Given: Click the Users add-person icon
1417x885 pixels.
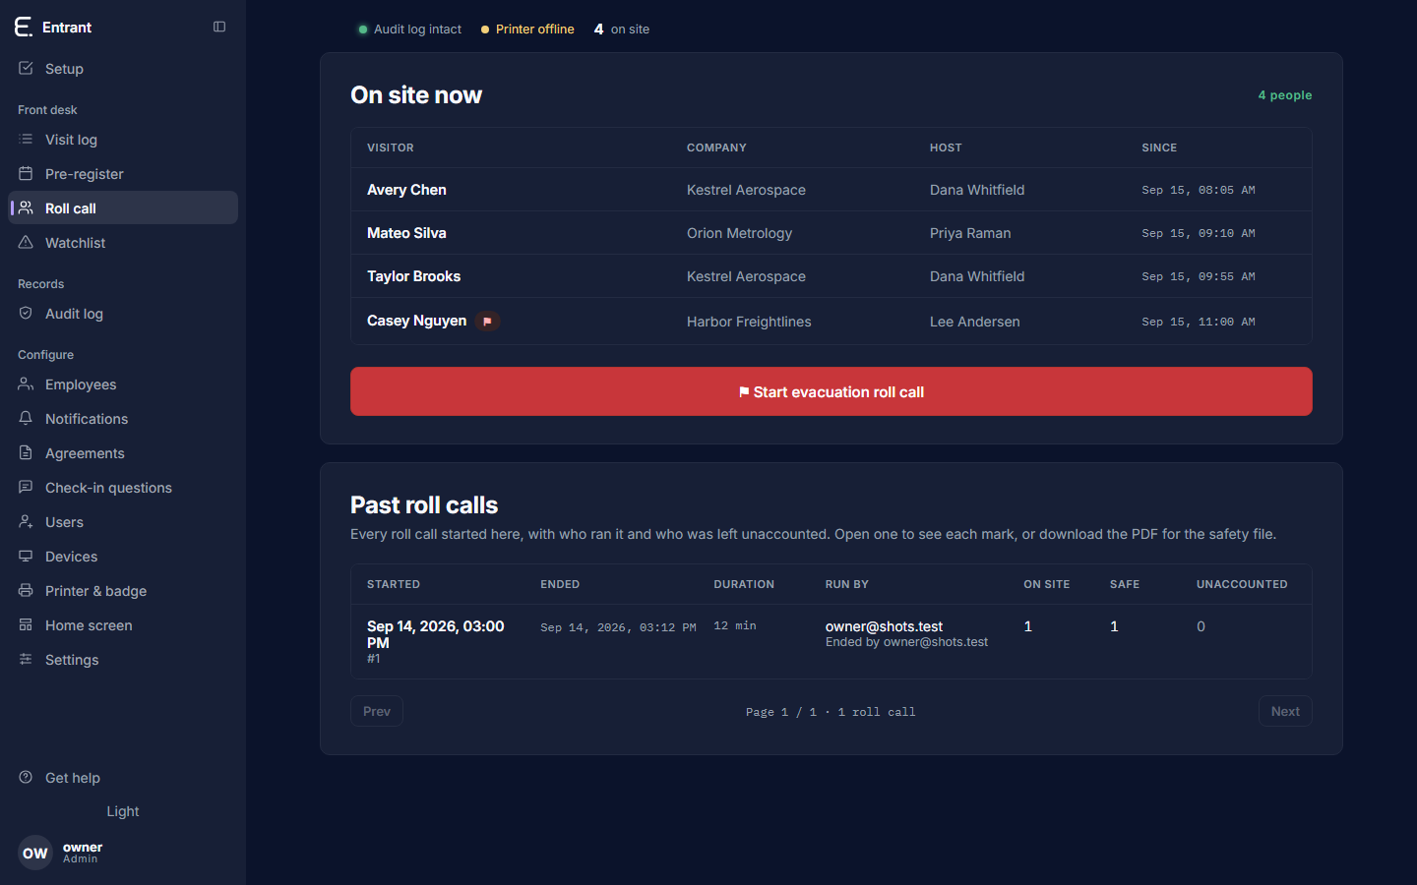Looking at the screenshot, I should 26,521.
